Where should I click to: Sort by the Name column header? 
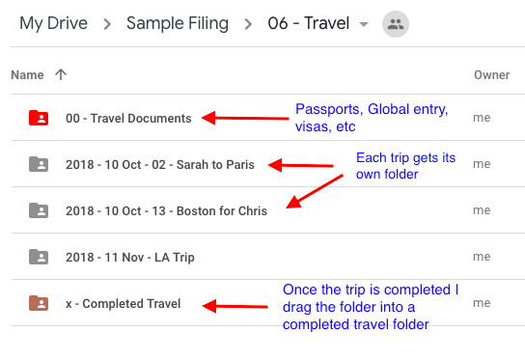pos(27,74)
